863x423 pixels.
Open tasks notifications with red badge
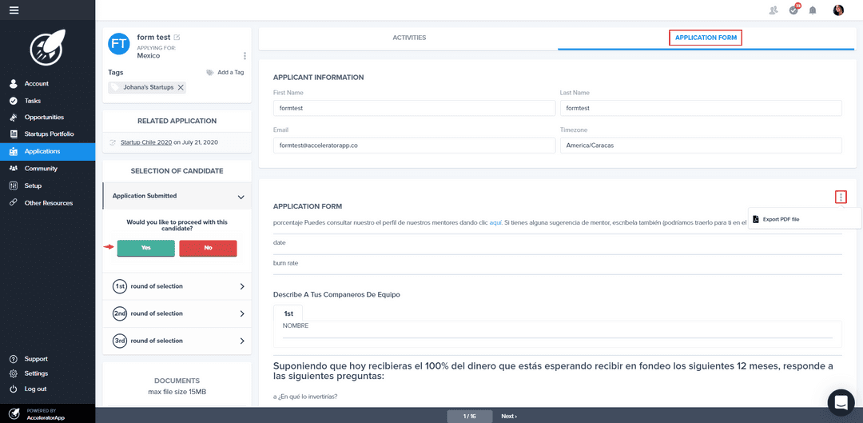click(x=793, y=10)
